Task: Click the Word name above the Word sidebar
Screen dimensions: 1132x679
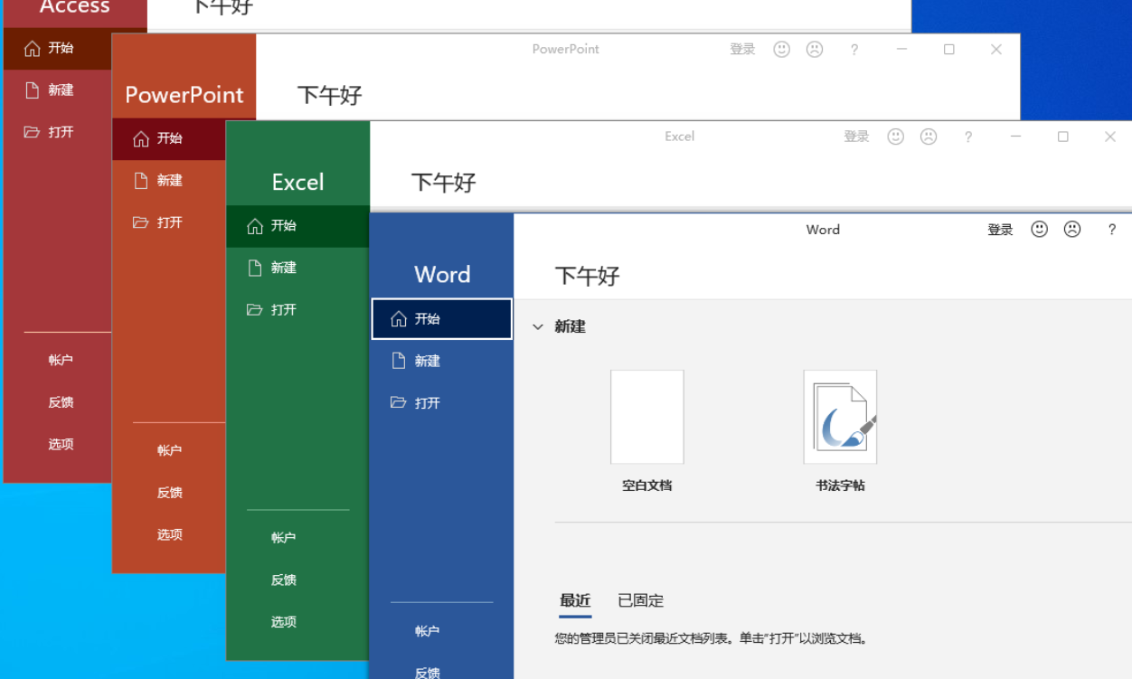Action: [442, 275]
